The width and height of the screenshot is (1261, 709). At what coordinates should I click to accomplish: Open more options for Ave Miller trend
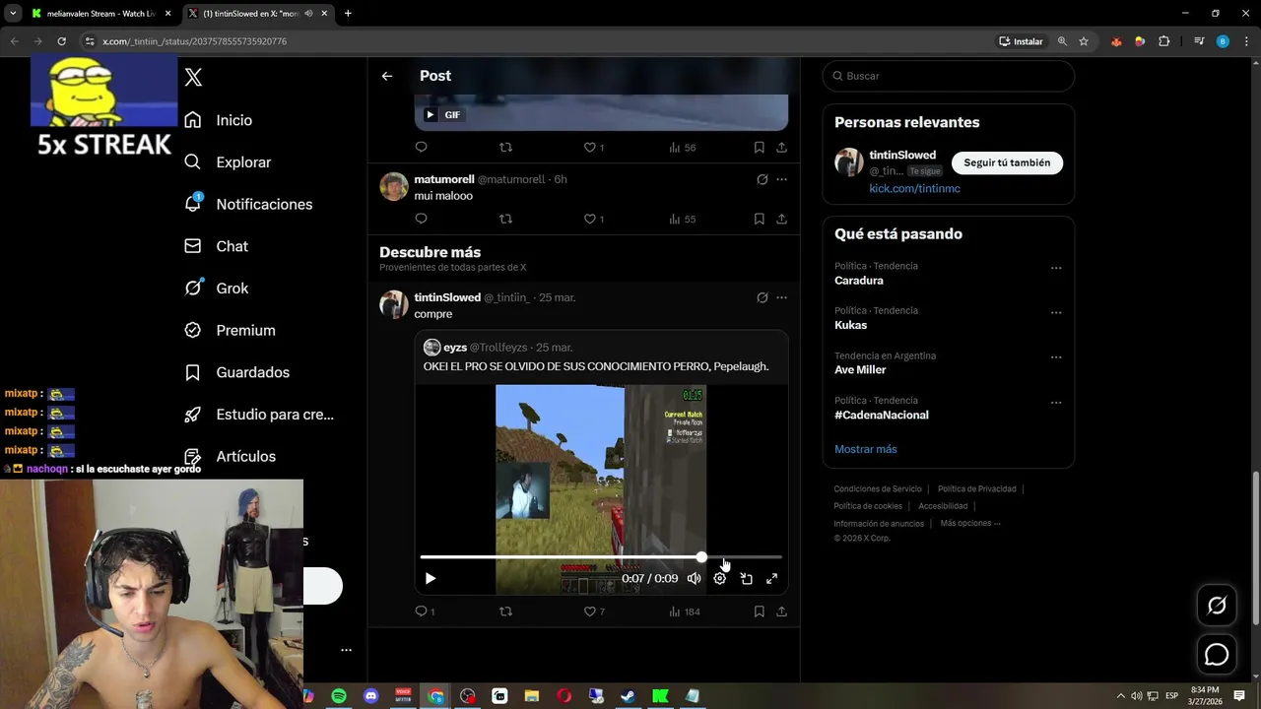point(1056,357)
